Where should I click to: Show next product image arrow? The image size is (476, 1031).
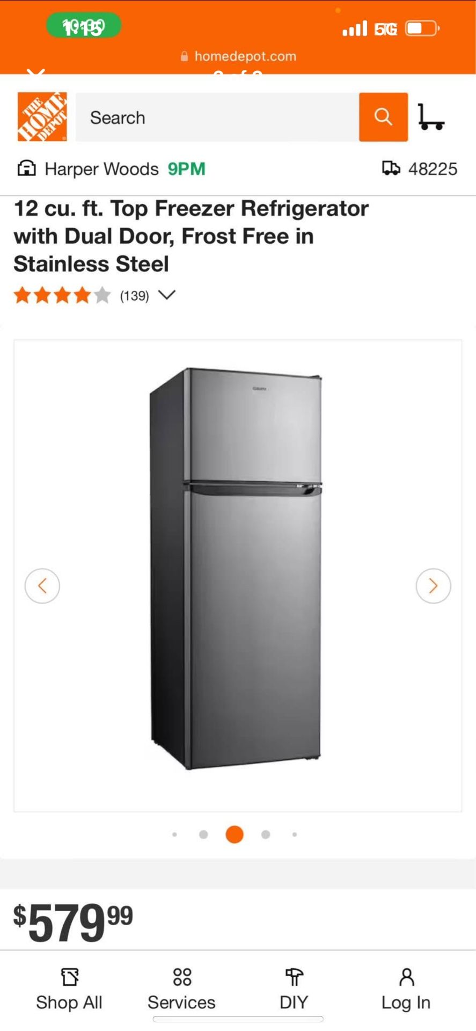click(x=433, y=586)
